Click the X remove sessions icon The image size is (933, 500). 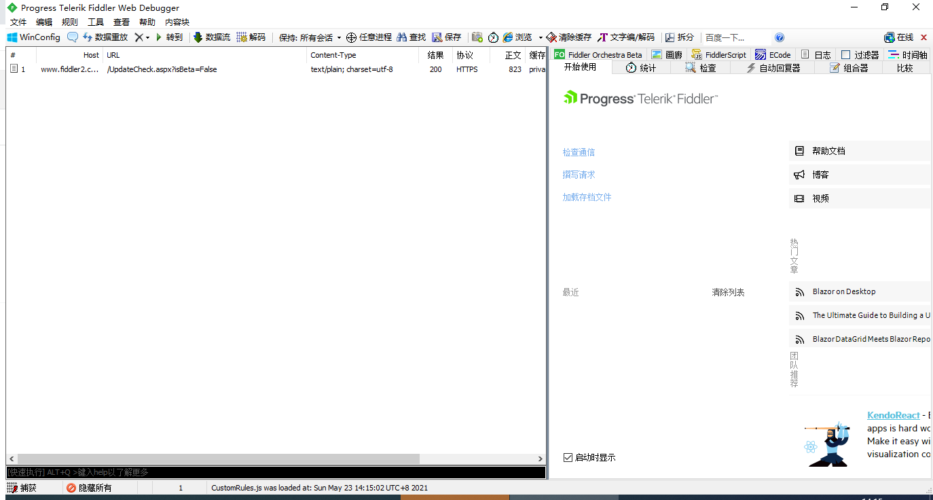139,37
